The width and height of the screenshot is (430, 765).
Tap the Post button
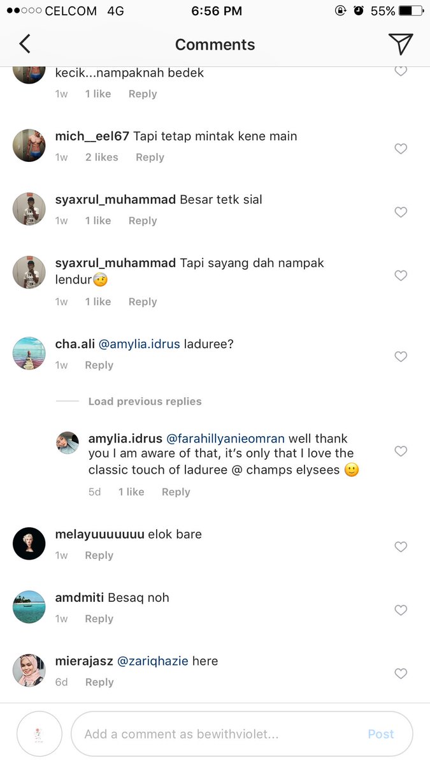click(381, 734)
